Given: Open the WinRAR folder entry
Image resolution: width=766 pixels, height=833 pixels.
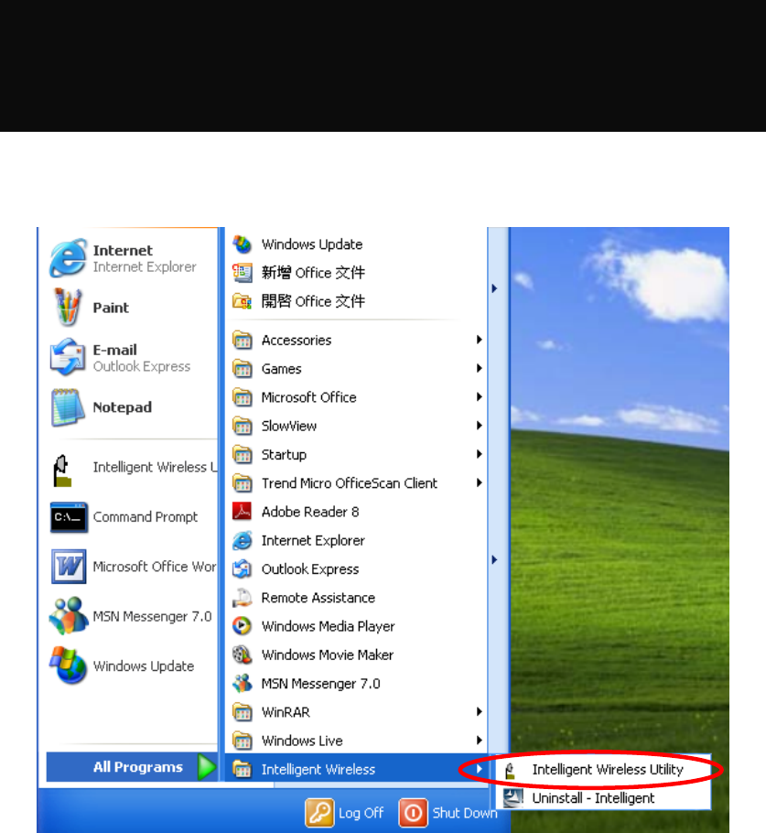Looking at the screenshot, I should (356, 712).
